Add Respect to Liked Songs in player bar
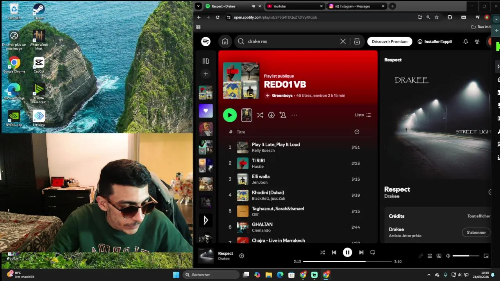 (x=241, y=256)
